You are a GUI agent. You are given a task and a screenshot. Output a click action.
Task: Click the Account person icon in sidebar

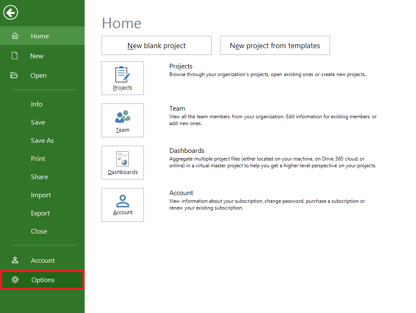click(15, 260)
